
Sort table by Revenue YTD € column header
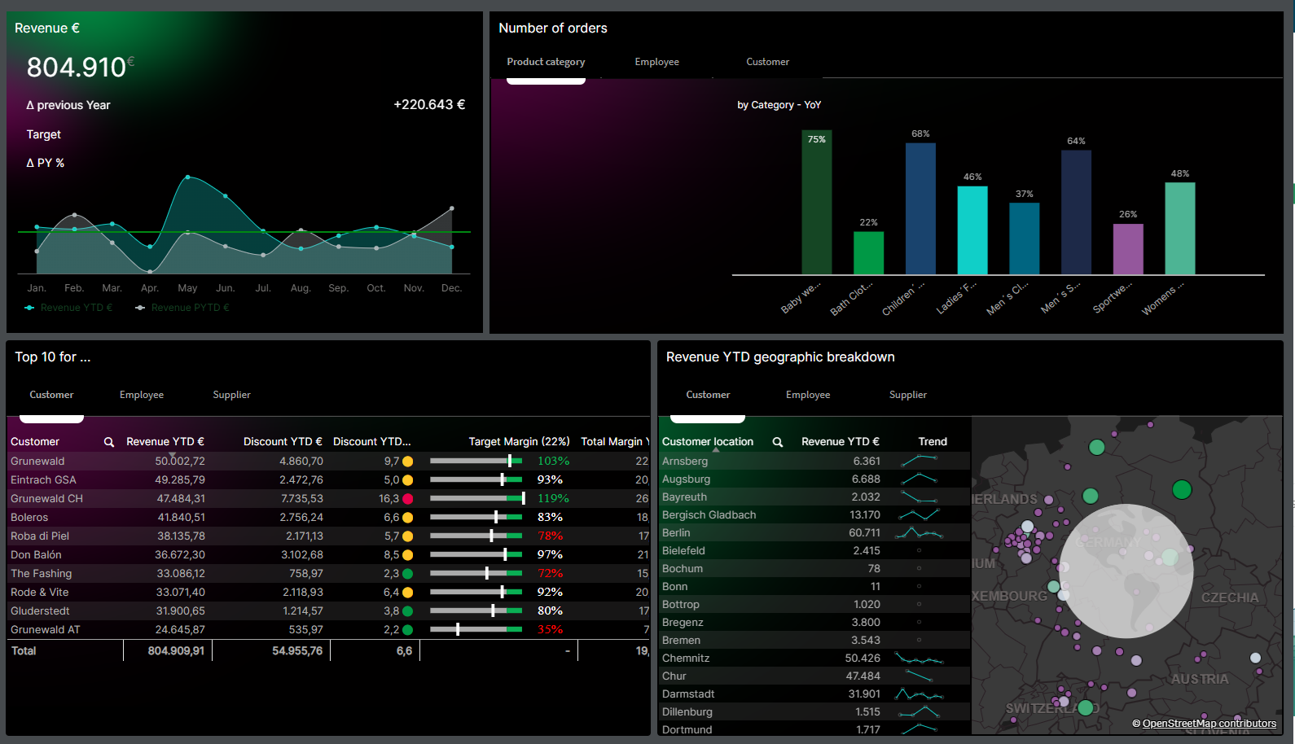click(165, 442)
